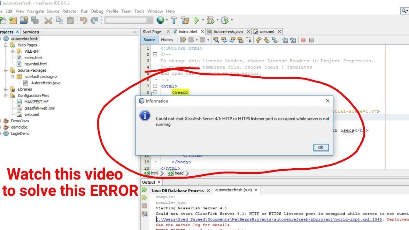Click the Paste clipboard icon
This screenshot has width=409, height=230.
pos(70,20)
